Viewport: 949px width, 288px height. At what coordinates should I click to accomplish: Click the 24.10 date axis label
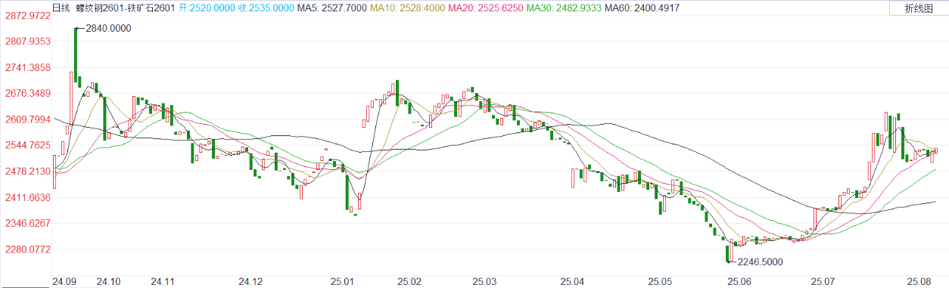click(109, 281)
